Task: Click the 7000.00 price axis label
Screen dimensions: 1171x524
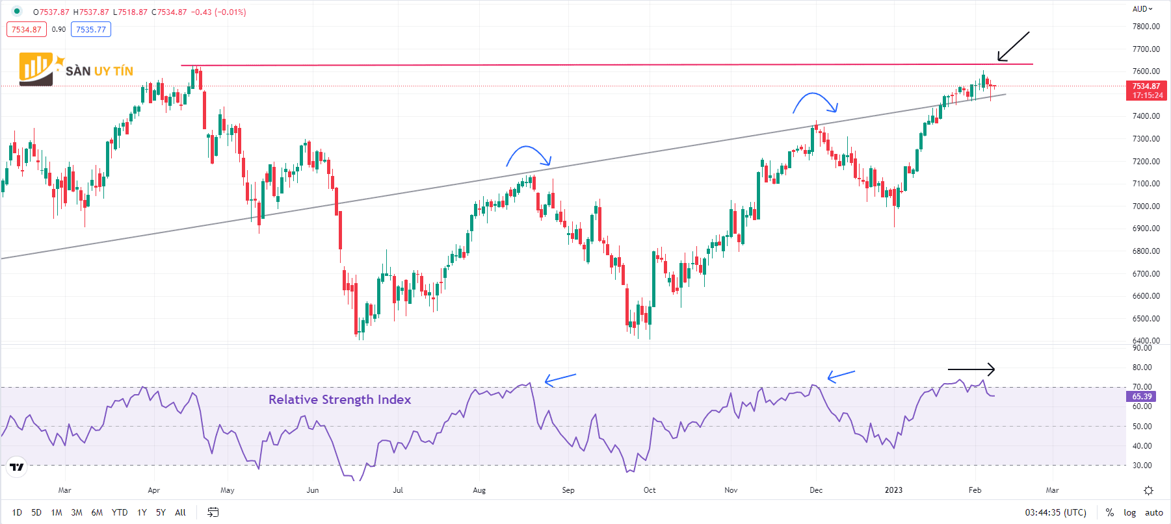Action: (1146, 206)
